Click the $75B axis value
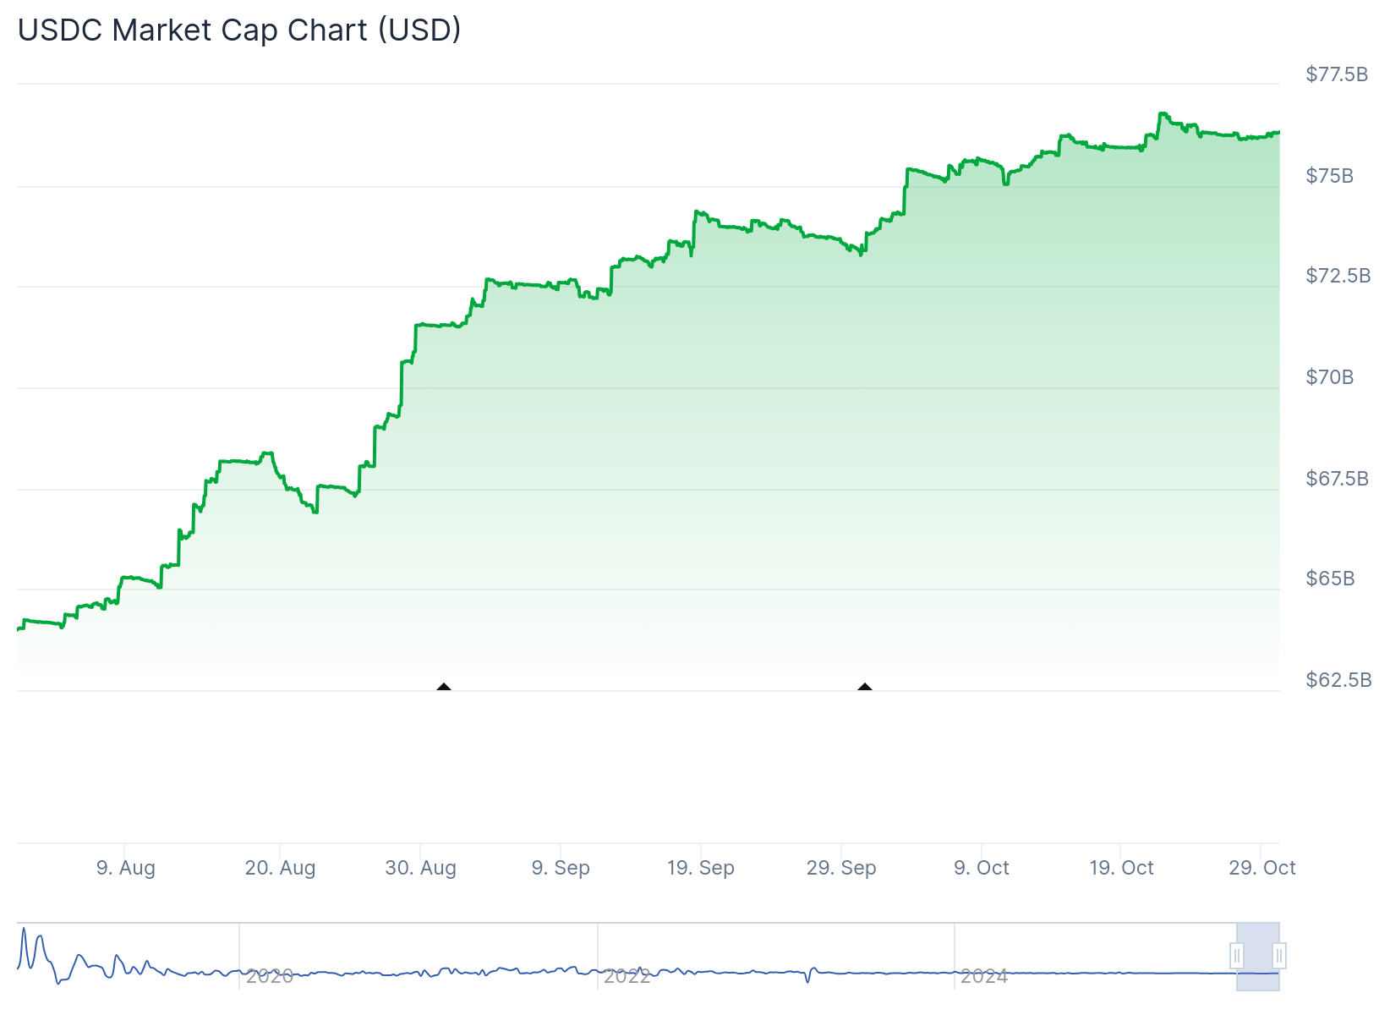The width and height of the screenshot is (1390, 1015). 1330,176
